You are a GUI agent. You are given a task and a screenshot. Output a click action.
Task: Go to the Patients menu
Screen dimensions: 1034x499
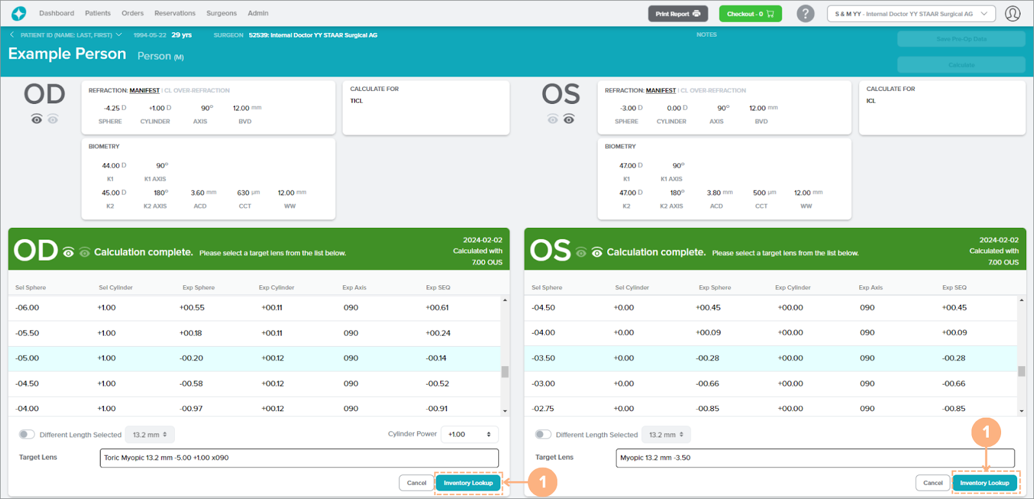click(x=97, y=14)
